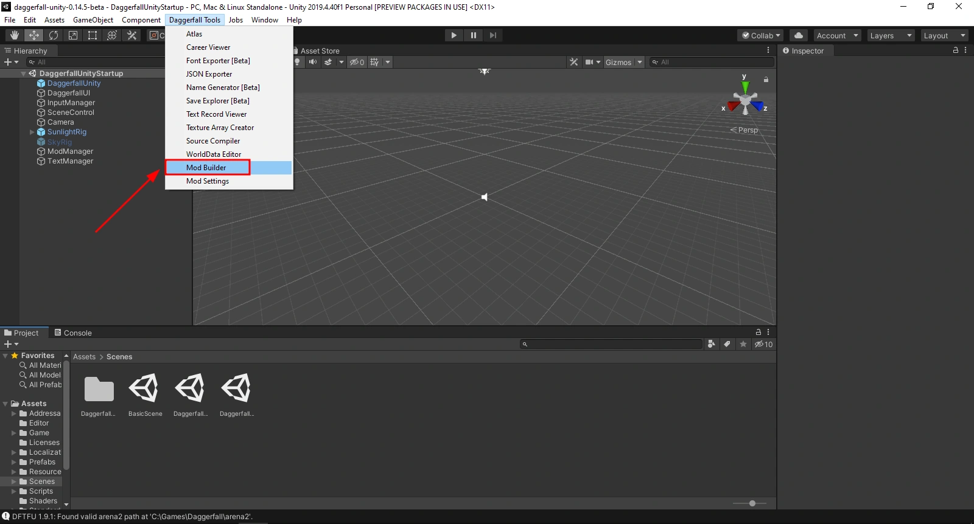Focus the Project search field
974x524 pixels.
[x=611, y=344]
